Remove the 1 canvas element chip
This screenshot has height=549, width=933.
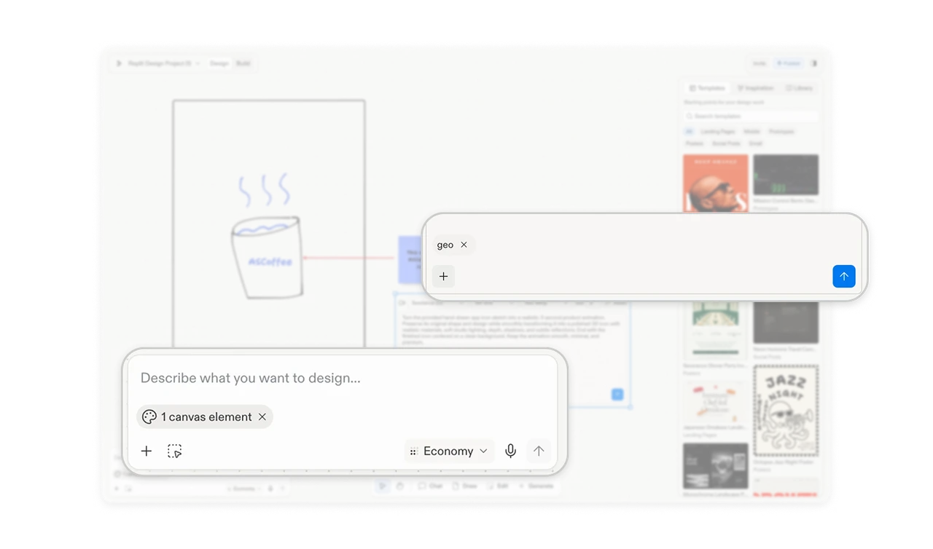point(262,416)
